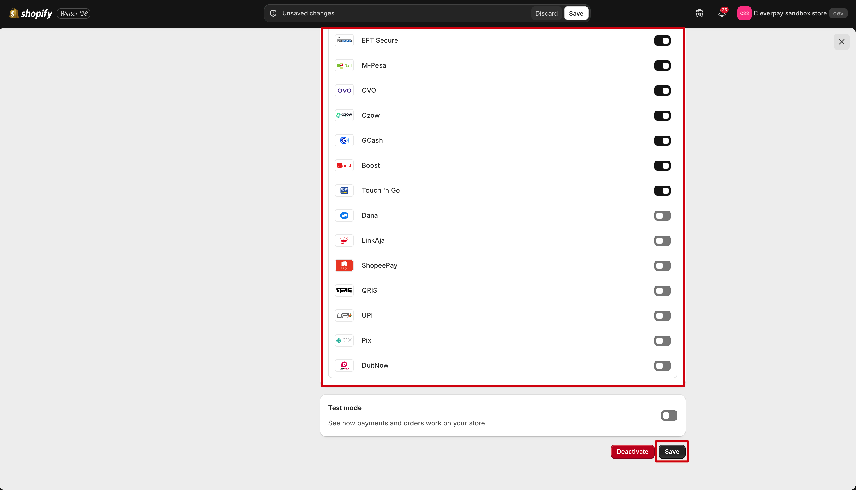Viewport: 856px width, 490px height.
Task: Click the ShopeePay logo icon
Action: click(344, 265)
